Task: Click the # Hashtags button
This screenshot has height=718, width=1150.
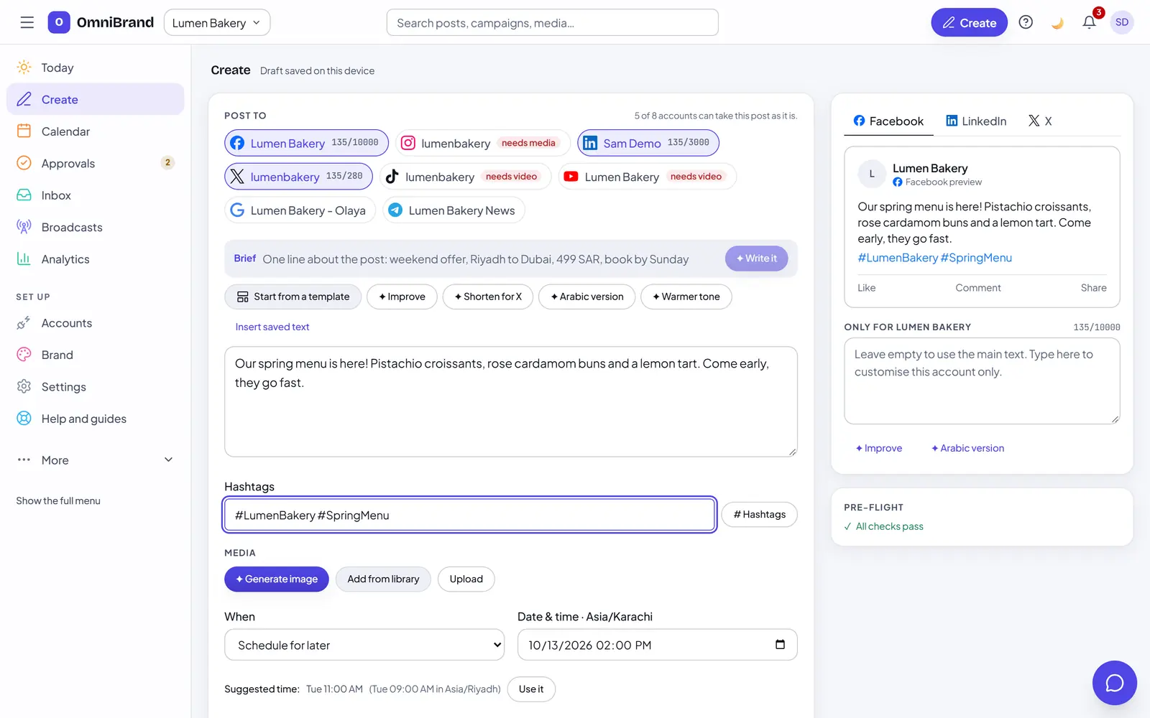Action: pos(759,514)
